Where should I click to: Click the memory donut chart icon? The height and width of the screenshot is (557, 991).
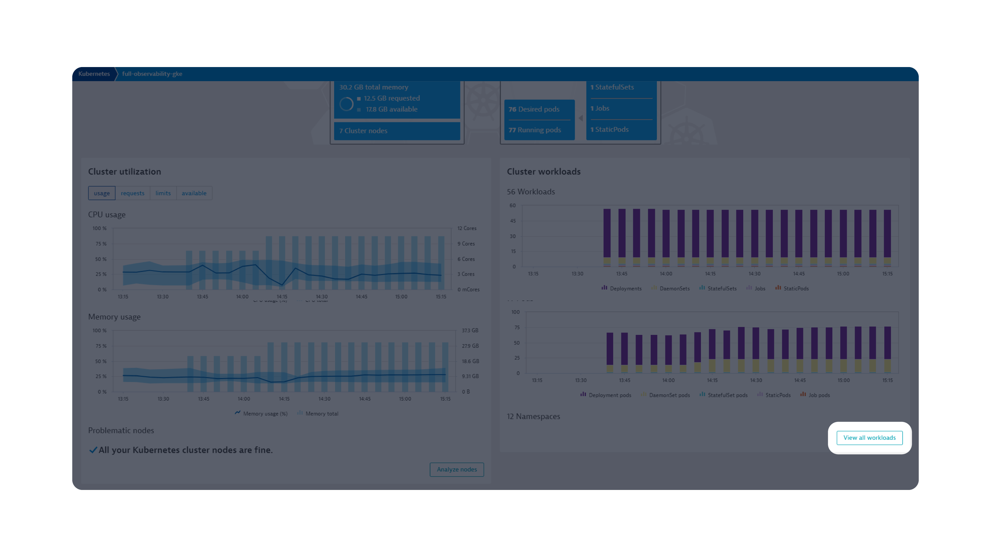pos(346,104)
